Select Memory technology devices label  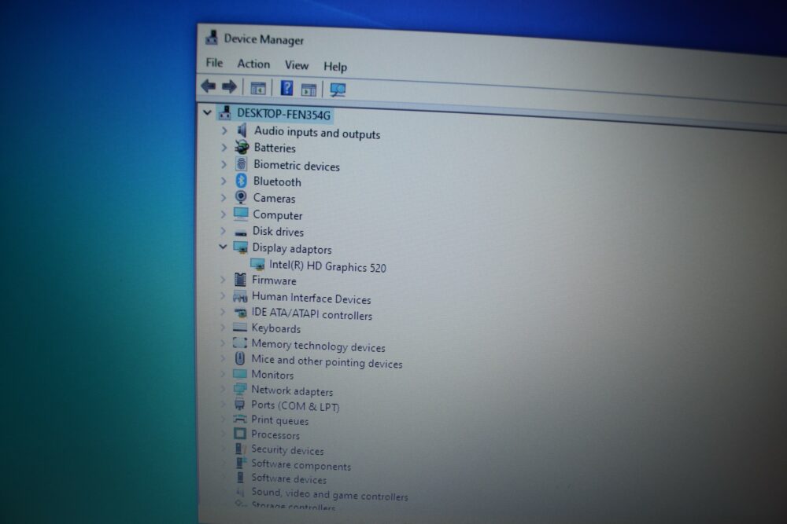point(318,346)
